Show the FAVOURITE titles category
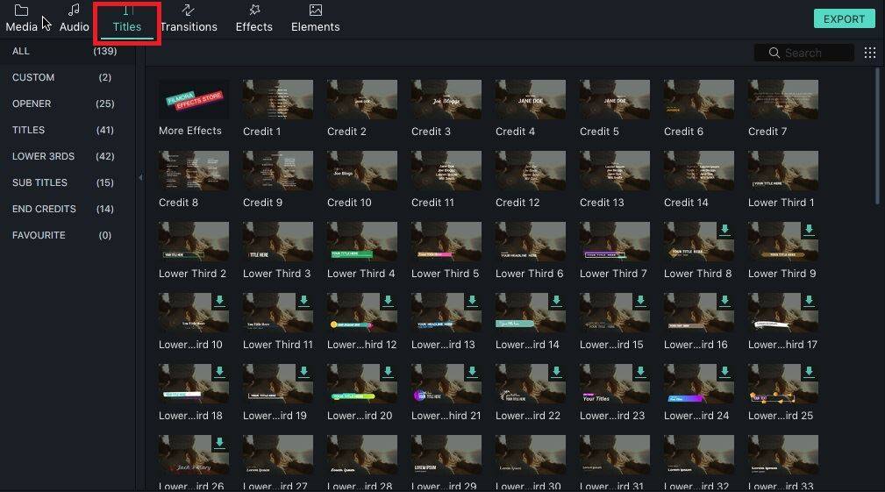 coord(39,235)
